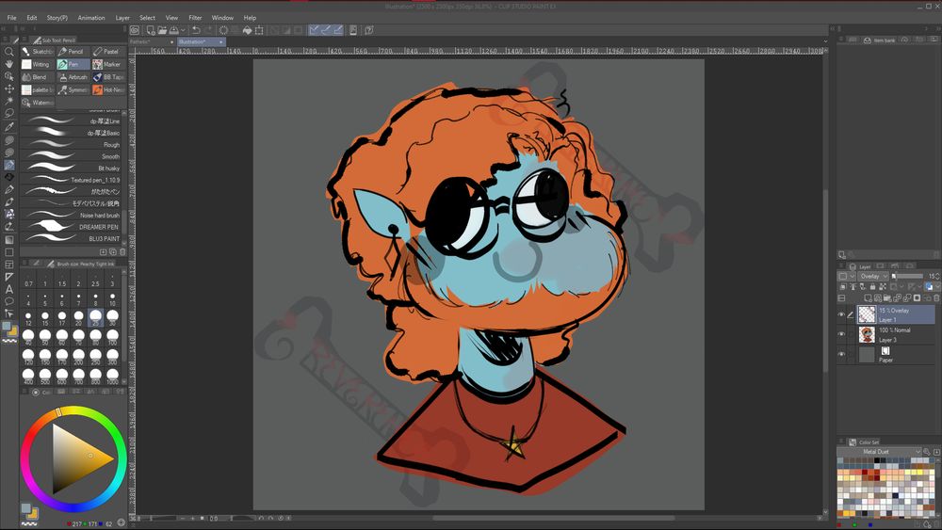Select the Move Layer tool
This screenshot has height=530, width=942.
(x=9, y=88)
